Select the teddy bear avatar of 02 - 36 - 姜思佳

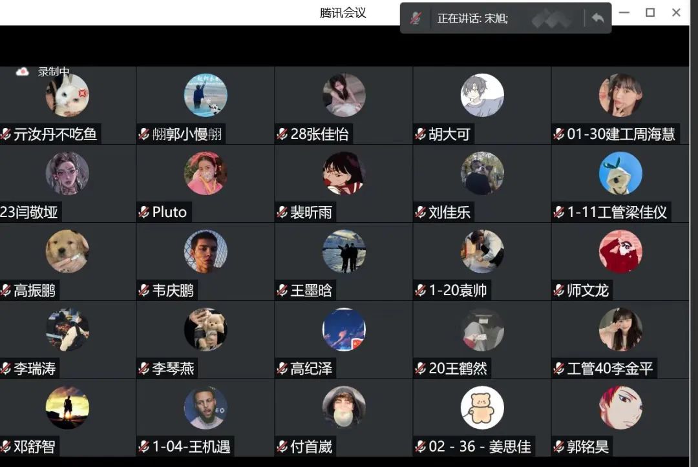(482, 408)
